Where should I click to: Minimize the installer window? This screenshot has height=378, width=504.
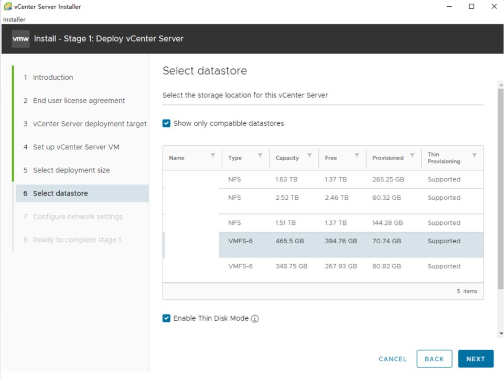pos(449,6)
